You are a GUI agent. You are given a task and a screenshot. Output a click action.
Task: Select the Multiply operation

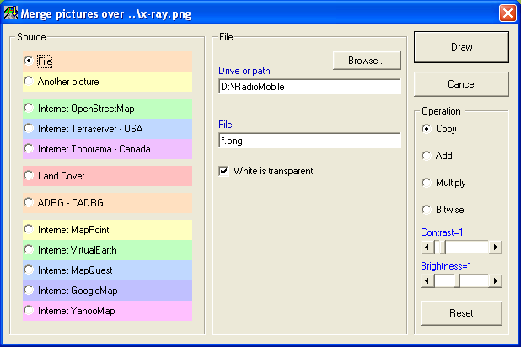(x=427, y=182)
